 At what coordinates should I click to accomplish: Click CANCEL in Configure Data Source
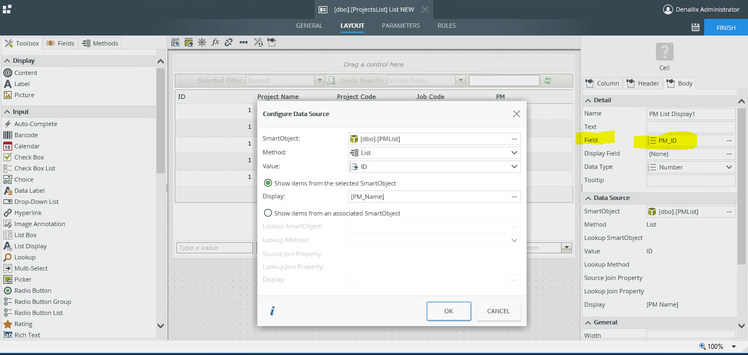[498, 311]
